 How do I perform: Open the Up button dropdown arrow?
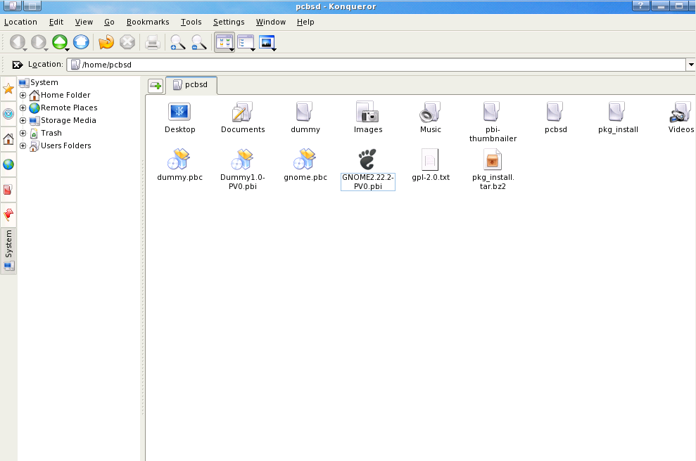(x=68, y=50)
